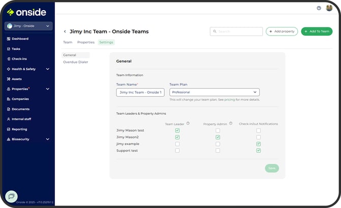The width and height of the screenshot is (341, 208).
Task: Open Reporting from the sidebar
Action: (19, 129)
